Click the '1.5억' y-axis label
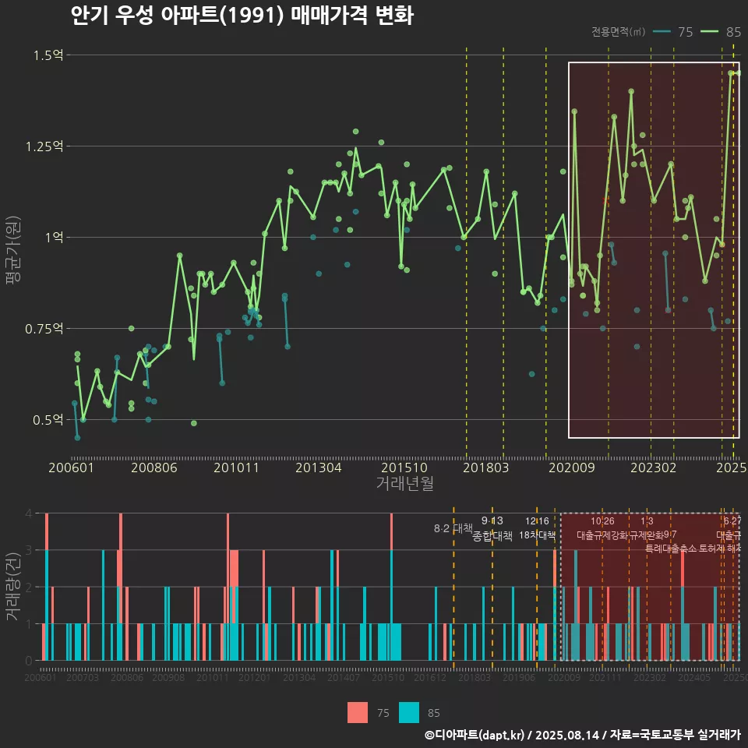The height and width of the screenshot is (748, 748). [x=48, y=55]
